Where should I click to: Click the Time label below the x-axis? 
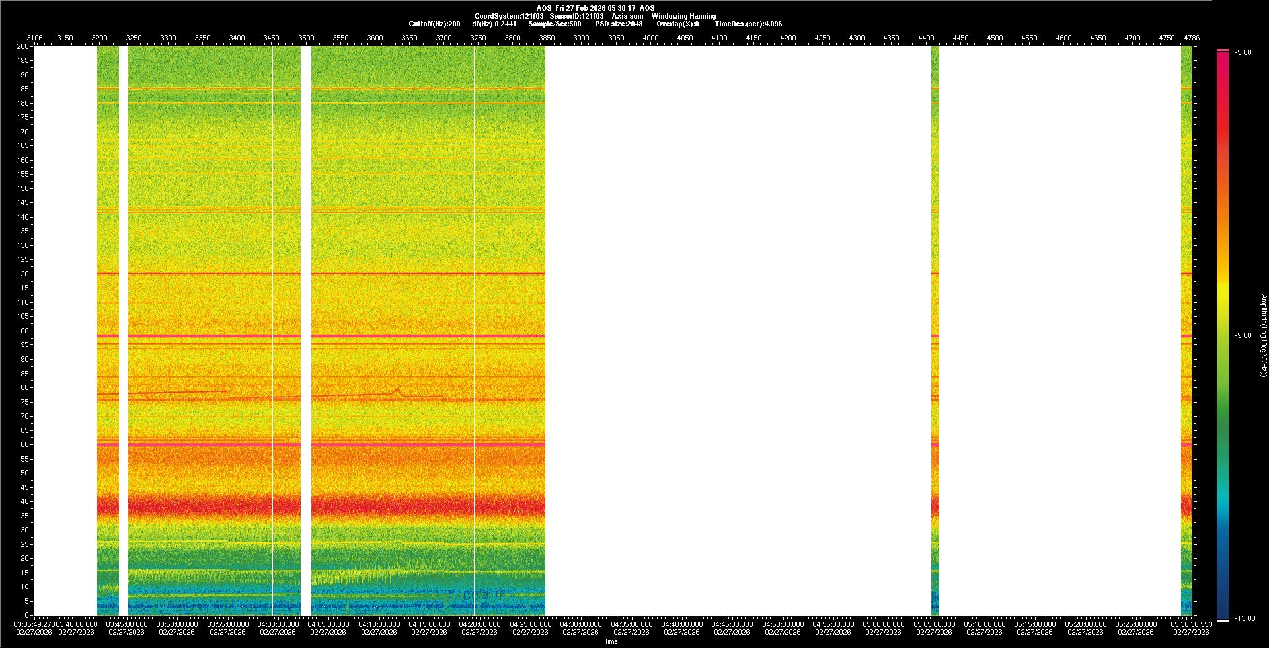[x=611, y=641]
